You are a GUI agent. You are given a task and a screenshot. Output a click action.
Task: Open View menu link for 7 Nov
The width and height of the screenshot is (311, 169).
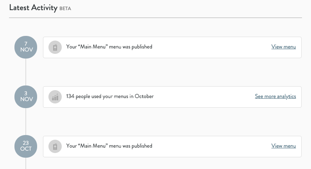point(283,47)
